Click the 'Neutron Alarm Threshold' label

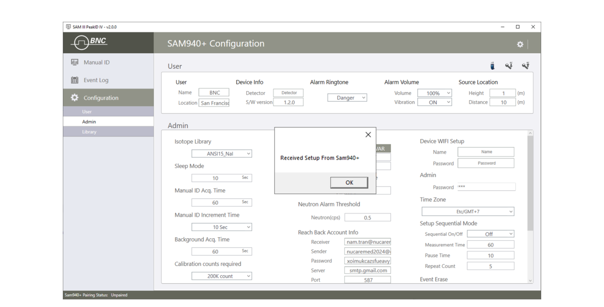329,204
